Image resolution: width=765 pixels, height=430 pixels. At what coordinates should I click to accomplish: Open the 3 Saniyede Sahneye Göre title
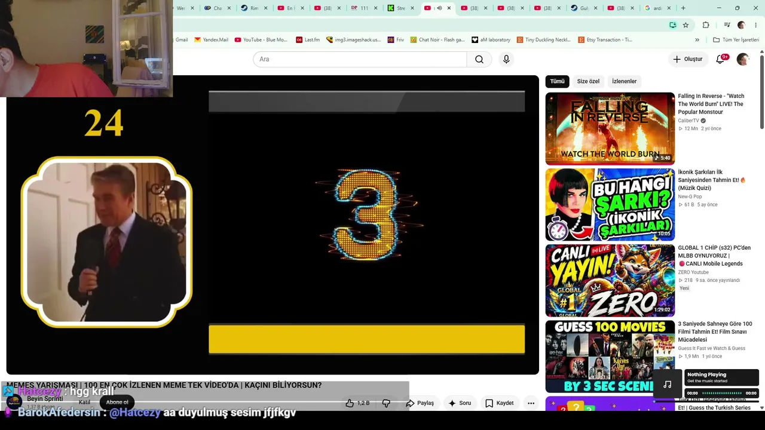(x=715, y=331)
